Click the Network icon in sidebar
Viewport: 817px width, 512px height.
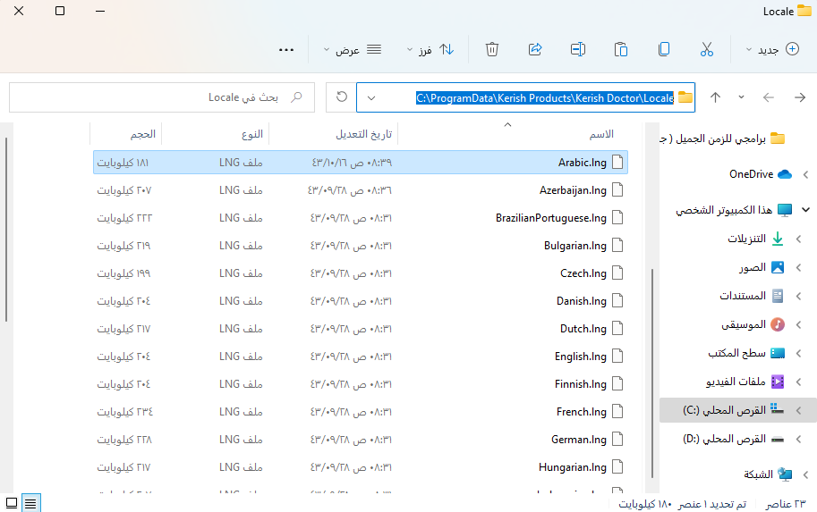(x=785, y=474)
